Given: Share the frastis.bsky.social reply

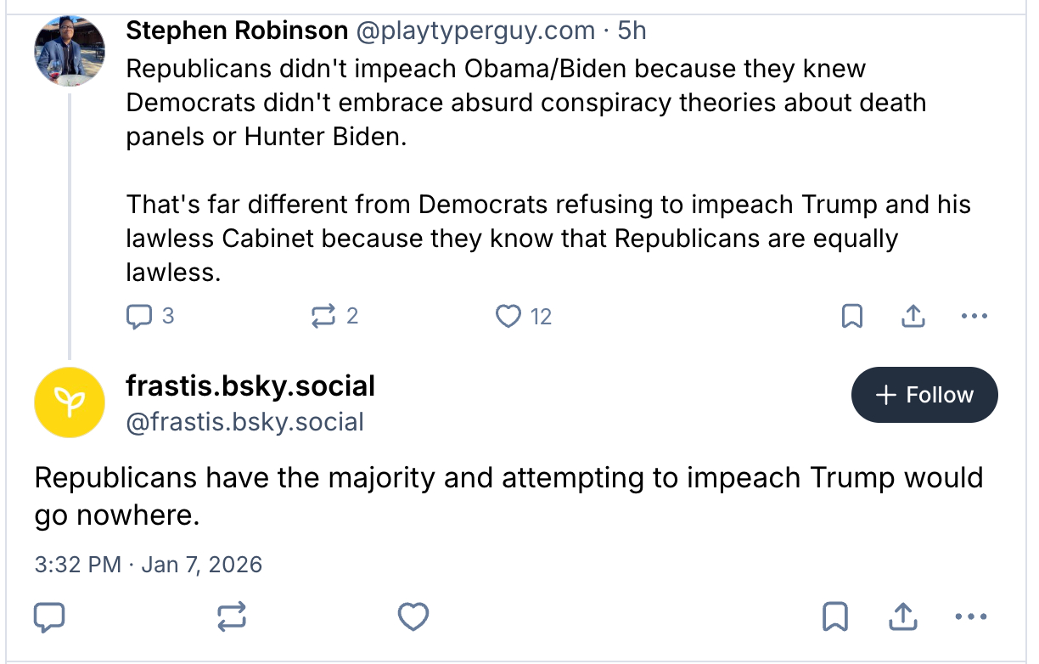Looking at the screenshot, I should [x=902, y=616].
